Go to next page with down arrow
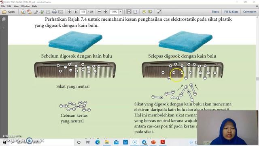This screenshot has height=146, width=259. pos(76,12)
